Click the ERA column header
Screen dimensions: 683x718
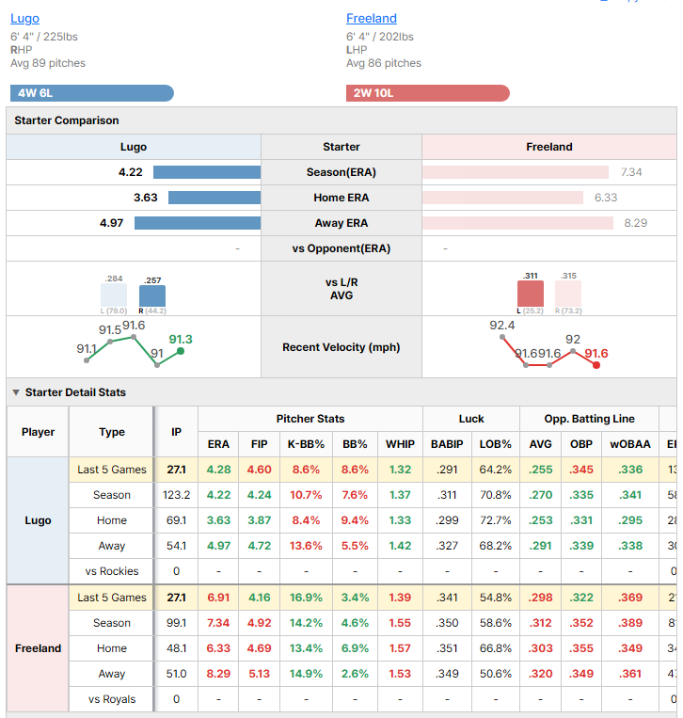pyautogui.click(x=218, y=444)
